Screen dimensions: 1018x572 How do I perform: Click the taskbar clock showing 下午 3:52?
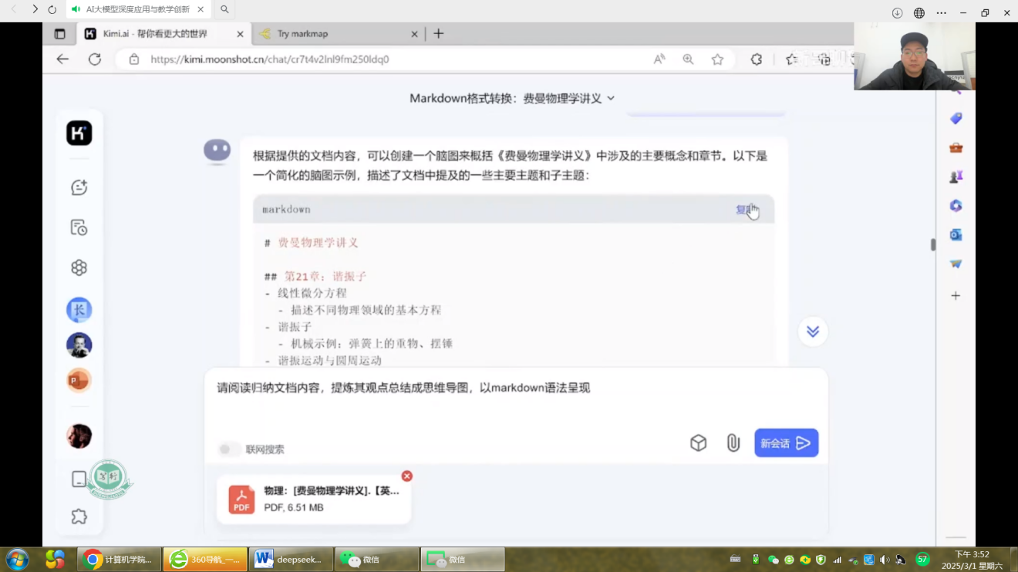click(972, 560)
